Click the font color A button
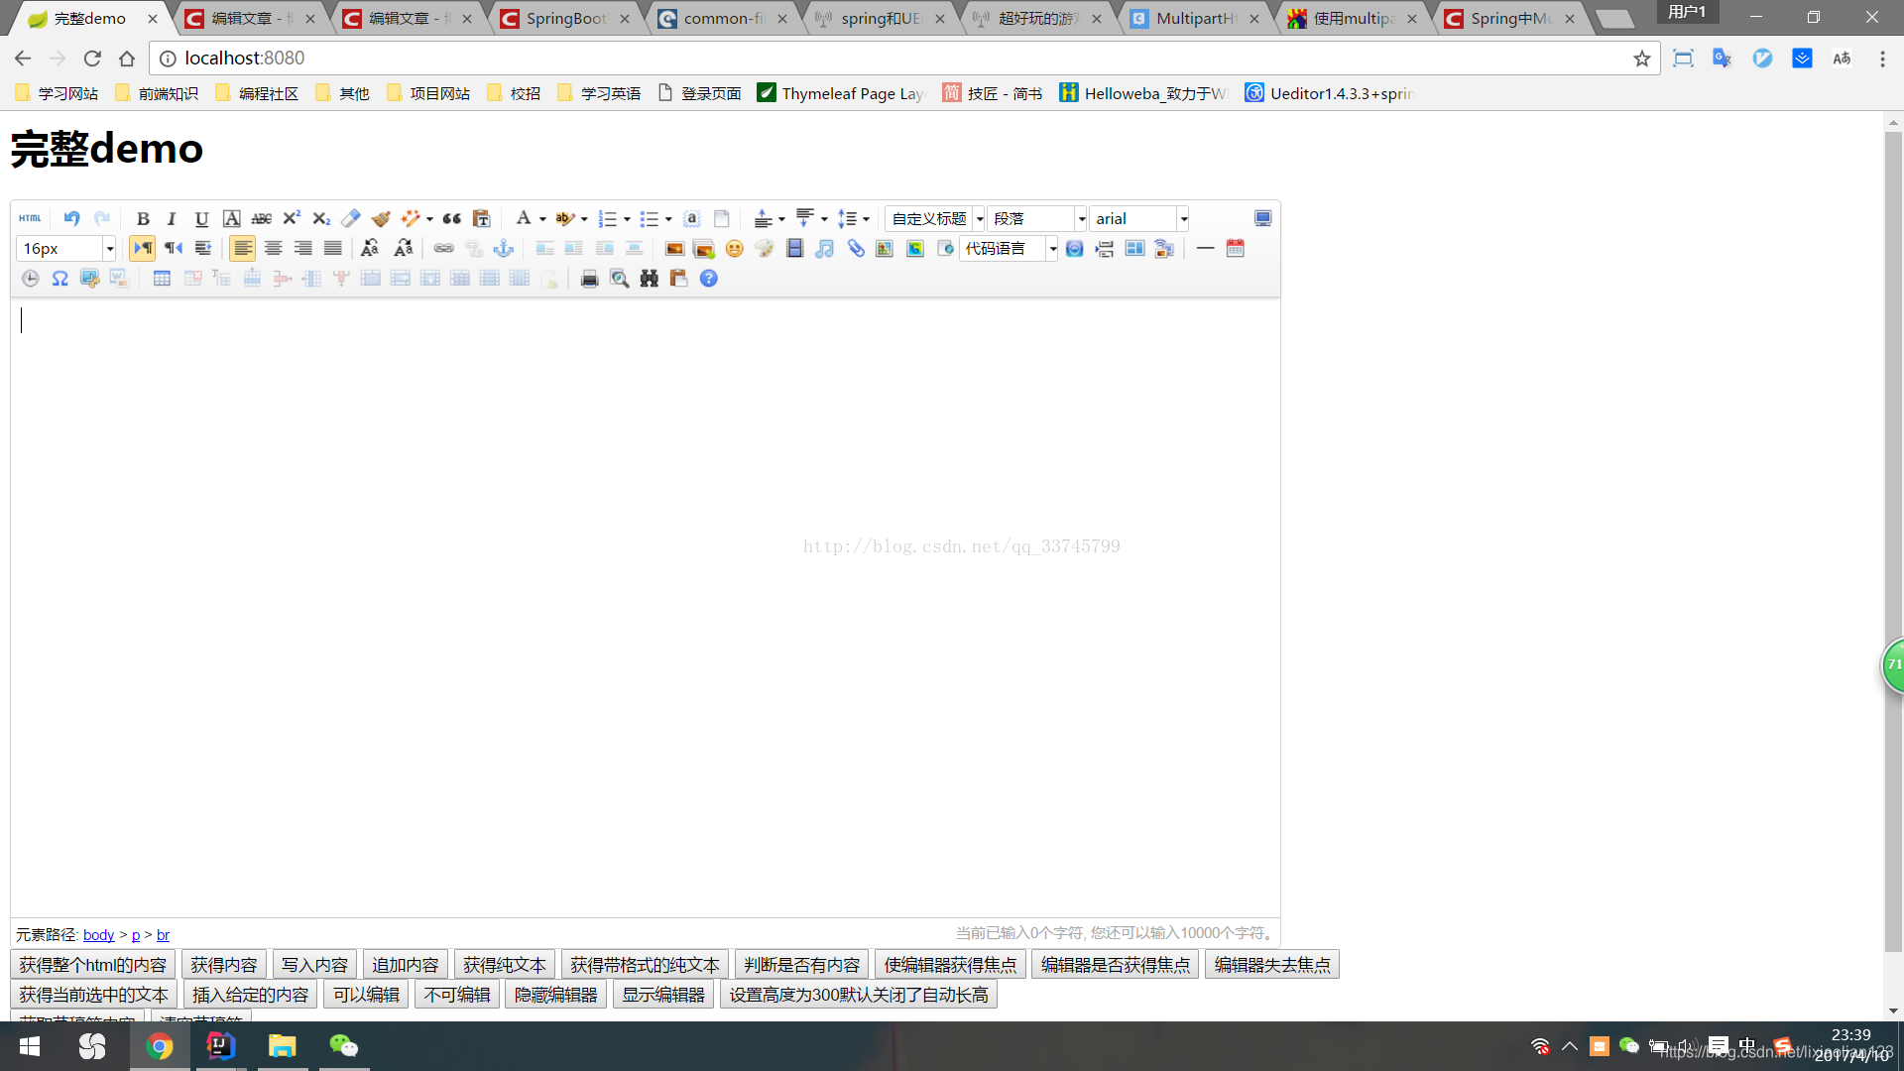 [x=524, y=218]
